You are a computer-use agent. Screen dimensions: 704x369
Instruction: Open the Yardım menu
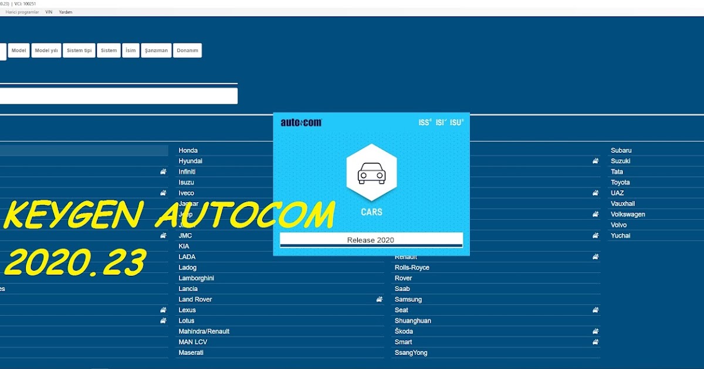(x=66, y=12)
